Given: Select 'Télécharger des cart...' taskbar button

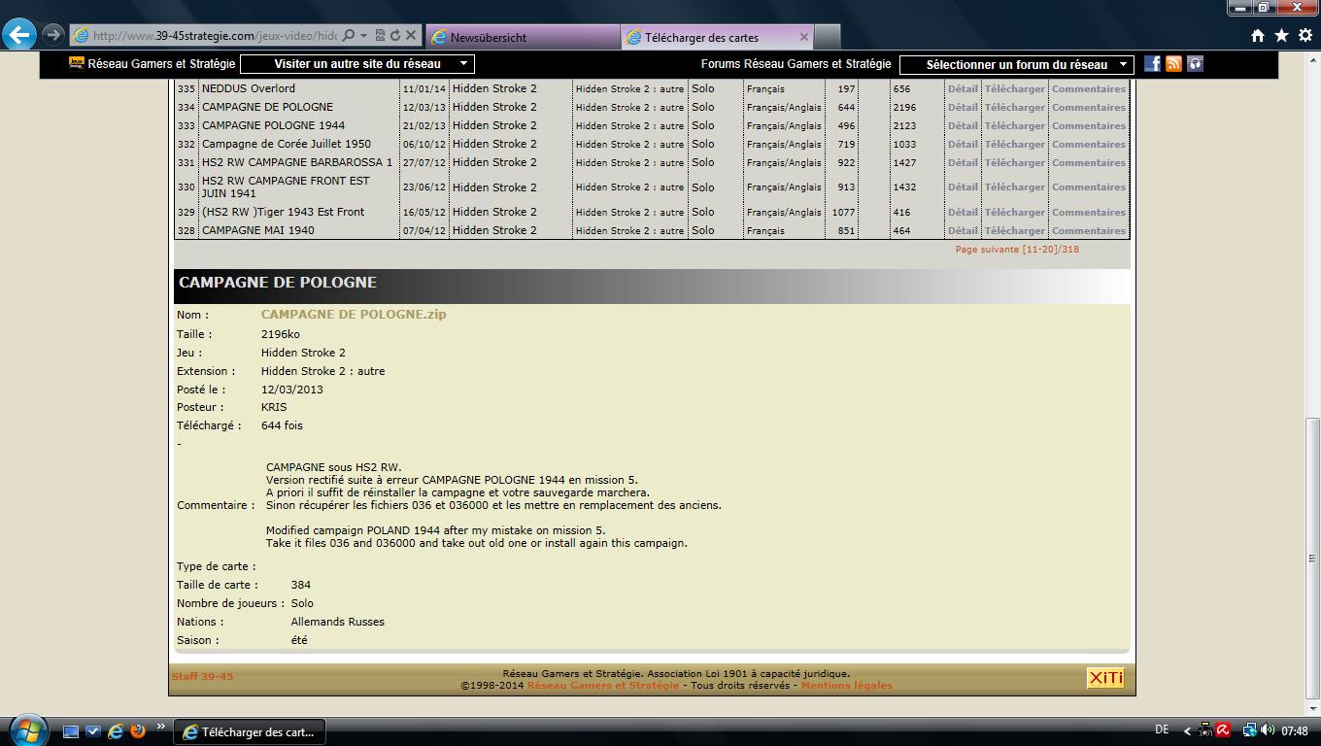Looking at the screenshot, I should click(x=250, y=731).
